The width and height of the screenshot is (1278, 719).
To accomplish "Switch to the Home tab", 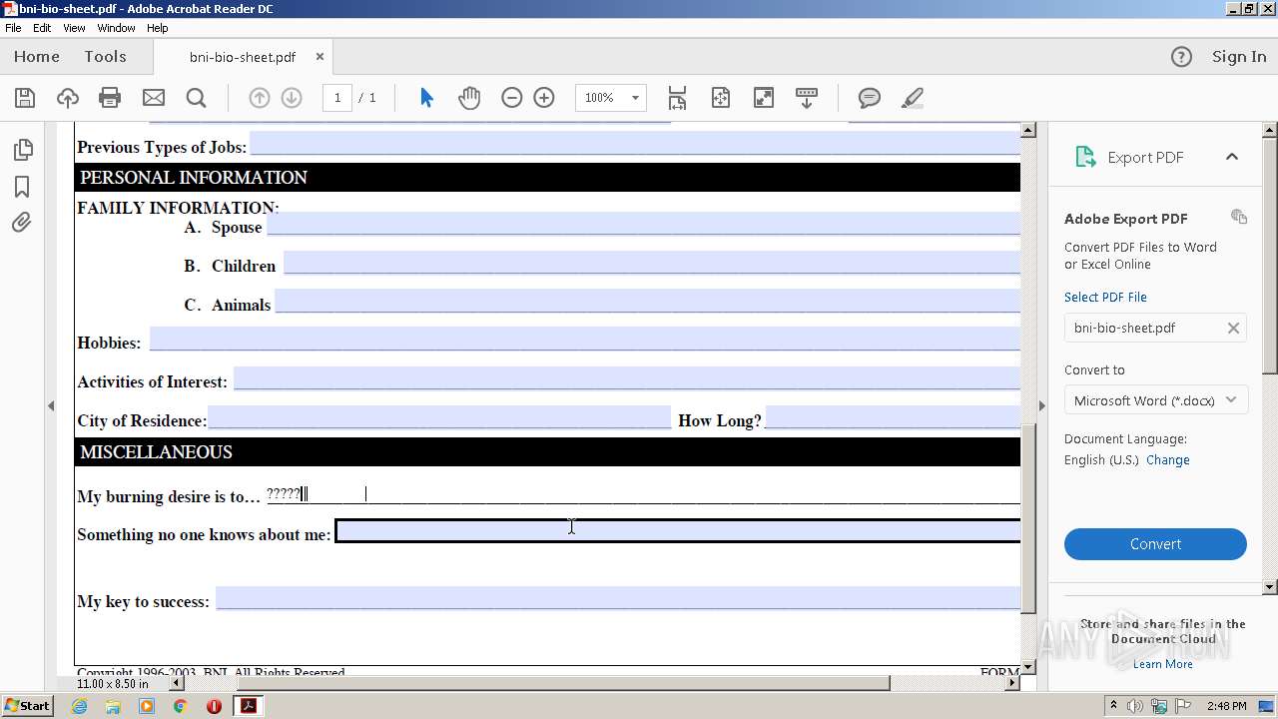I will click(x=37, y=57).
